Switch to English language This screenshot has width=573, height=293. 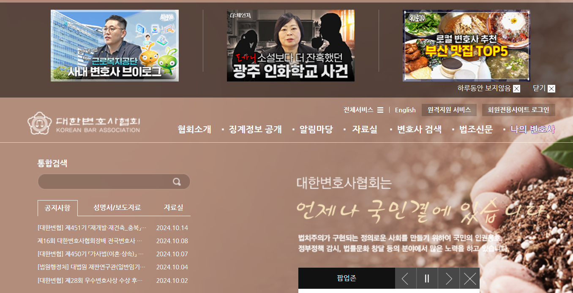pyautogui.click(x=405, y=110)
